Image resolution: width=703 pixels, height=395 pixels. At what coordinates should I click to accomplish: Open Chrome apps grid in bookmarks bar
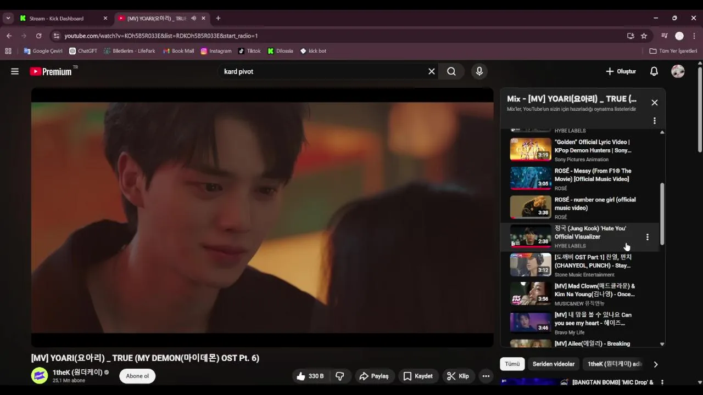click(x=8, y=51)
